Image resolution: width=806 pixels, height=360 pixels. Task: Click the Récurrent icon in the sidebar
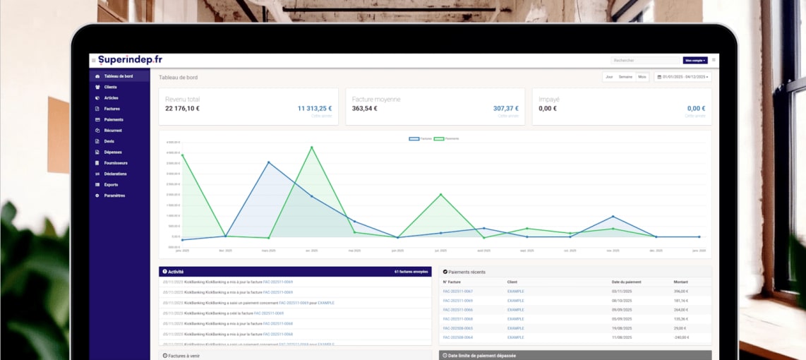pos(97,131)
